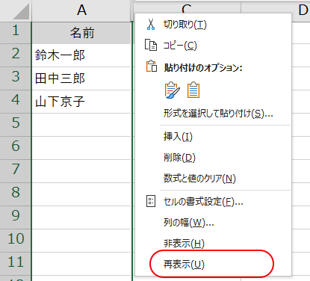Choose 削除(D) in the context menu
Screen dimensions: 310x281
click(179, 158)
